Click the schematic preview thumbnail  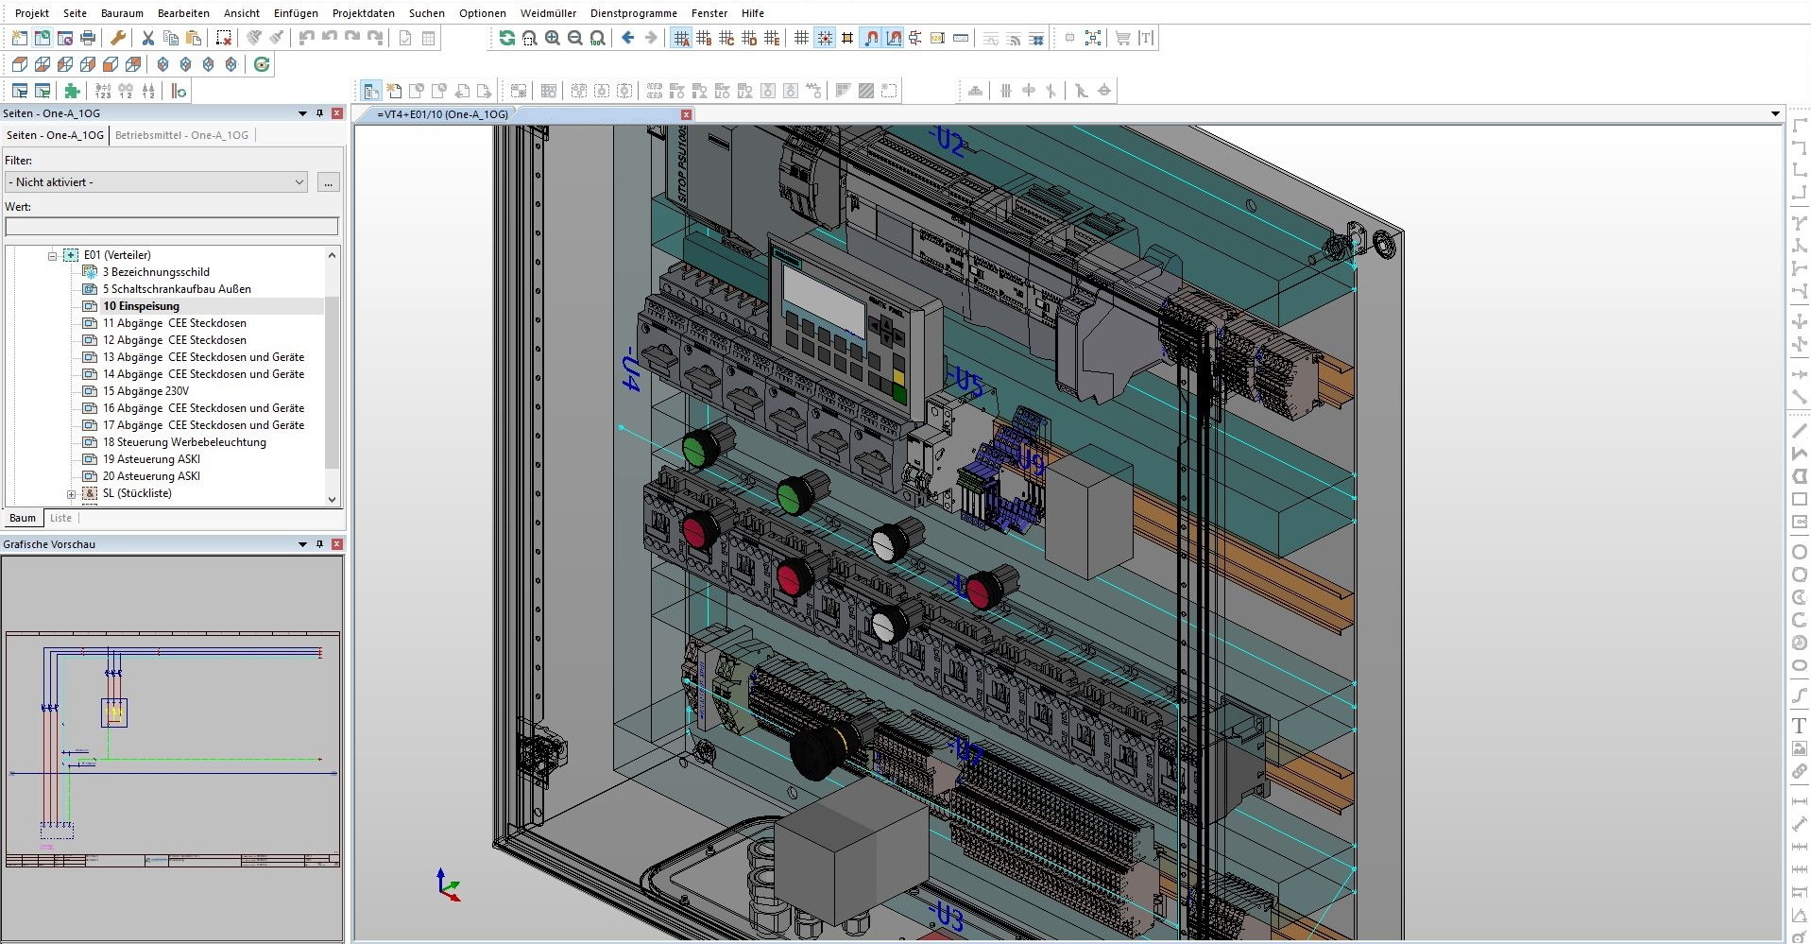click(x=172, y=748)
